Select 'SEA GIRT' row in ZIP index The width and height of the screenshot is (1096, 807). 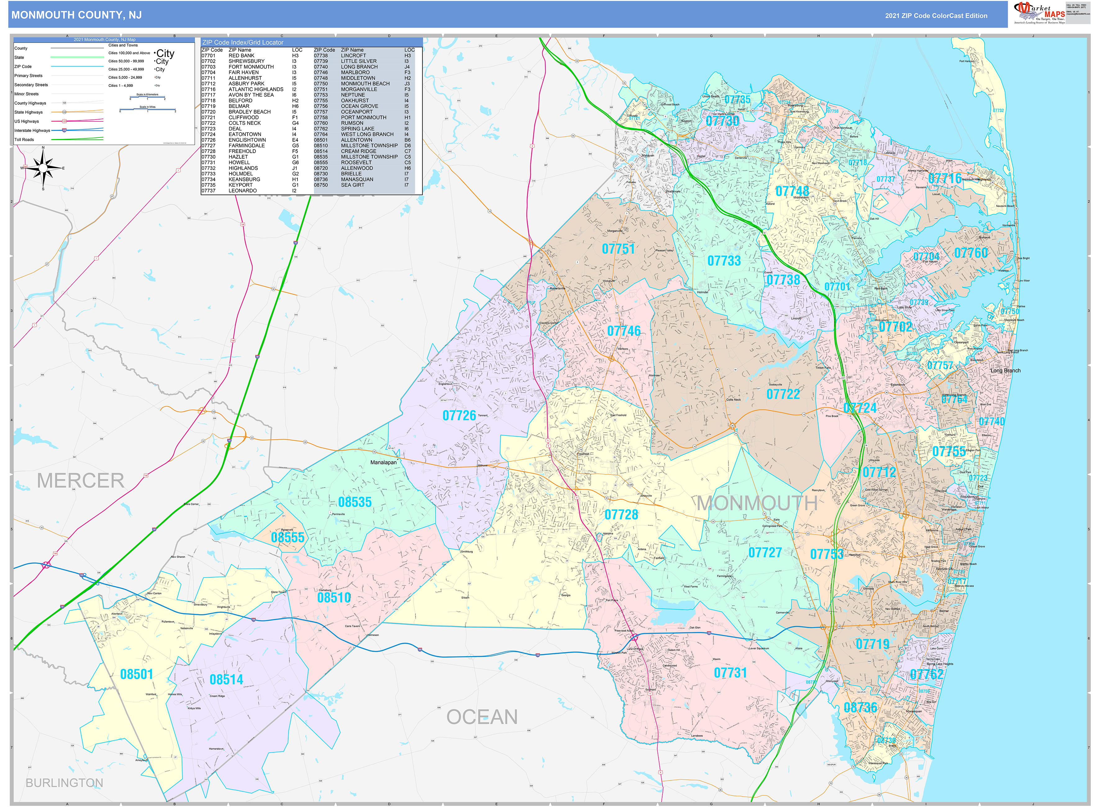pyautogui.click(x=363, y=185)
